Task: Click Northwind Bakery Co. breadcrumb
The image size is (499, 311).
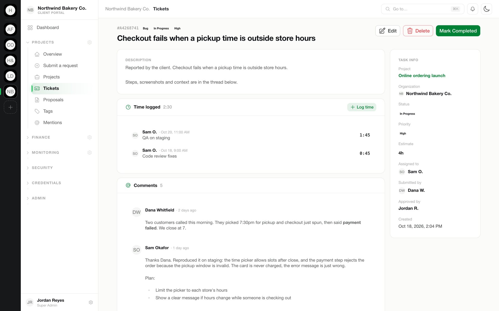Action: pyautogui.click(x=127, y=9)
